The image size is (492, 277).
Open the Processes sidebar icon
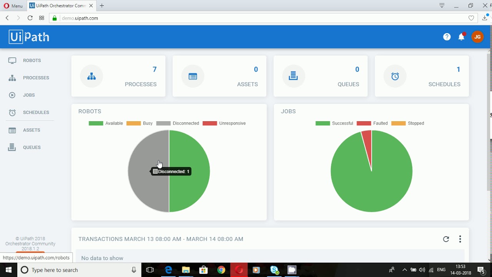point(12,78)
